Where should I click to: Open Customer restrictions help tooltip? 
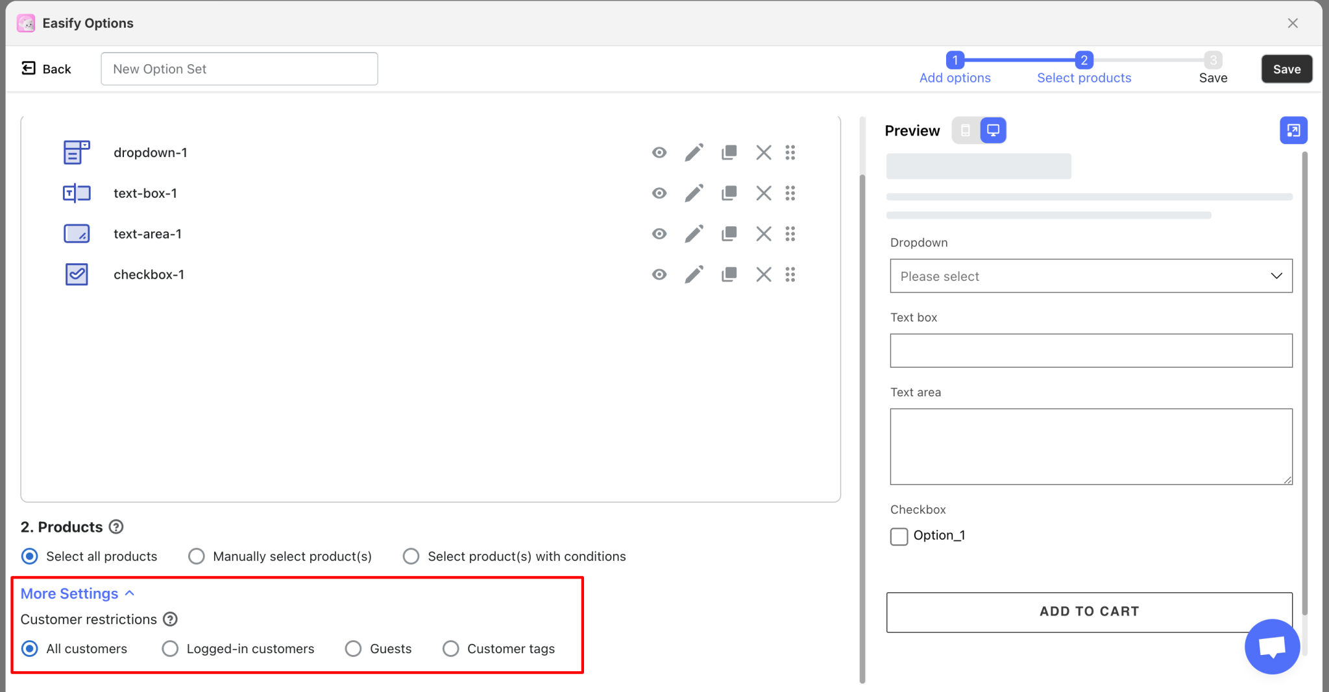(x=170, y=619)
